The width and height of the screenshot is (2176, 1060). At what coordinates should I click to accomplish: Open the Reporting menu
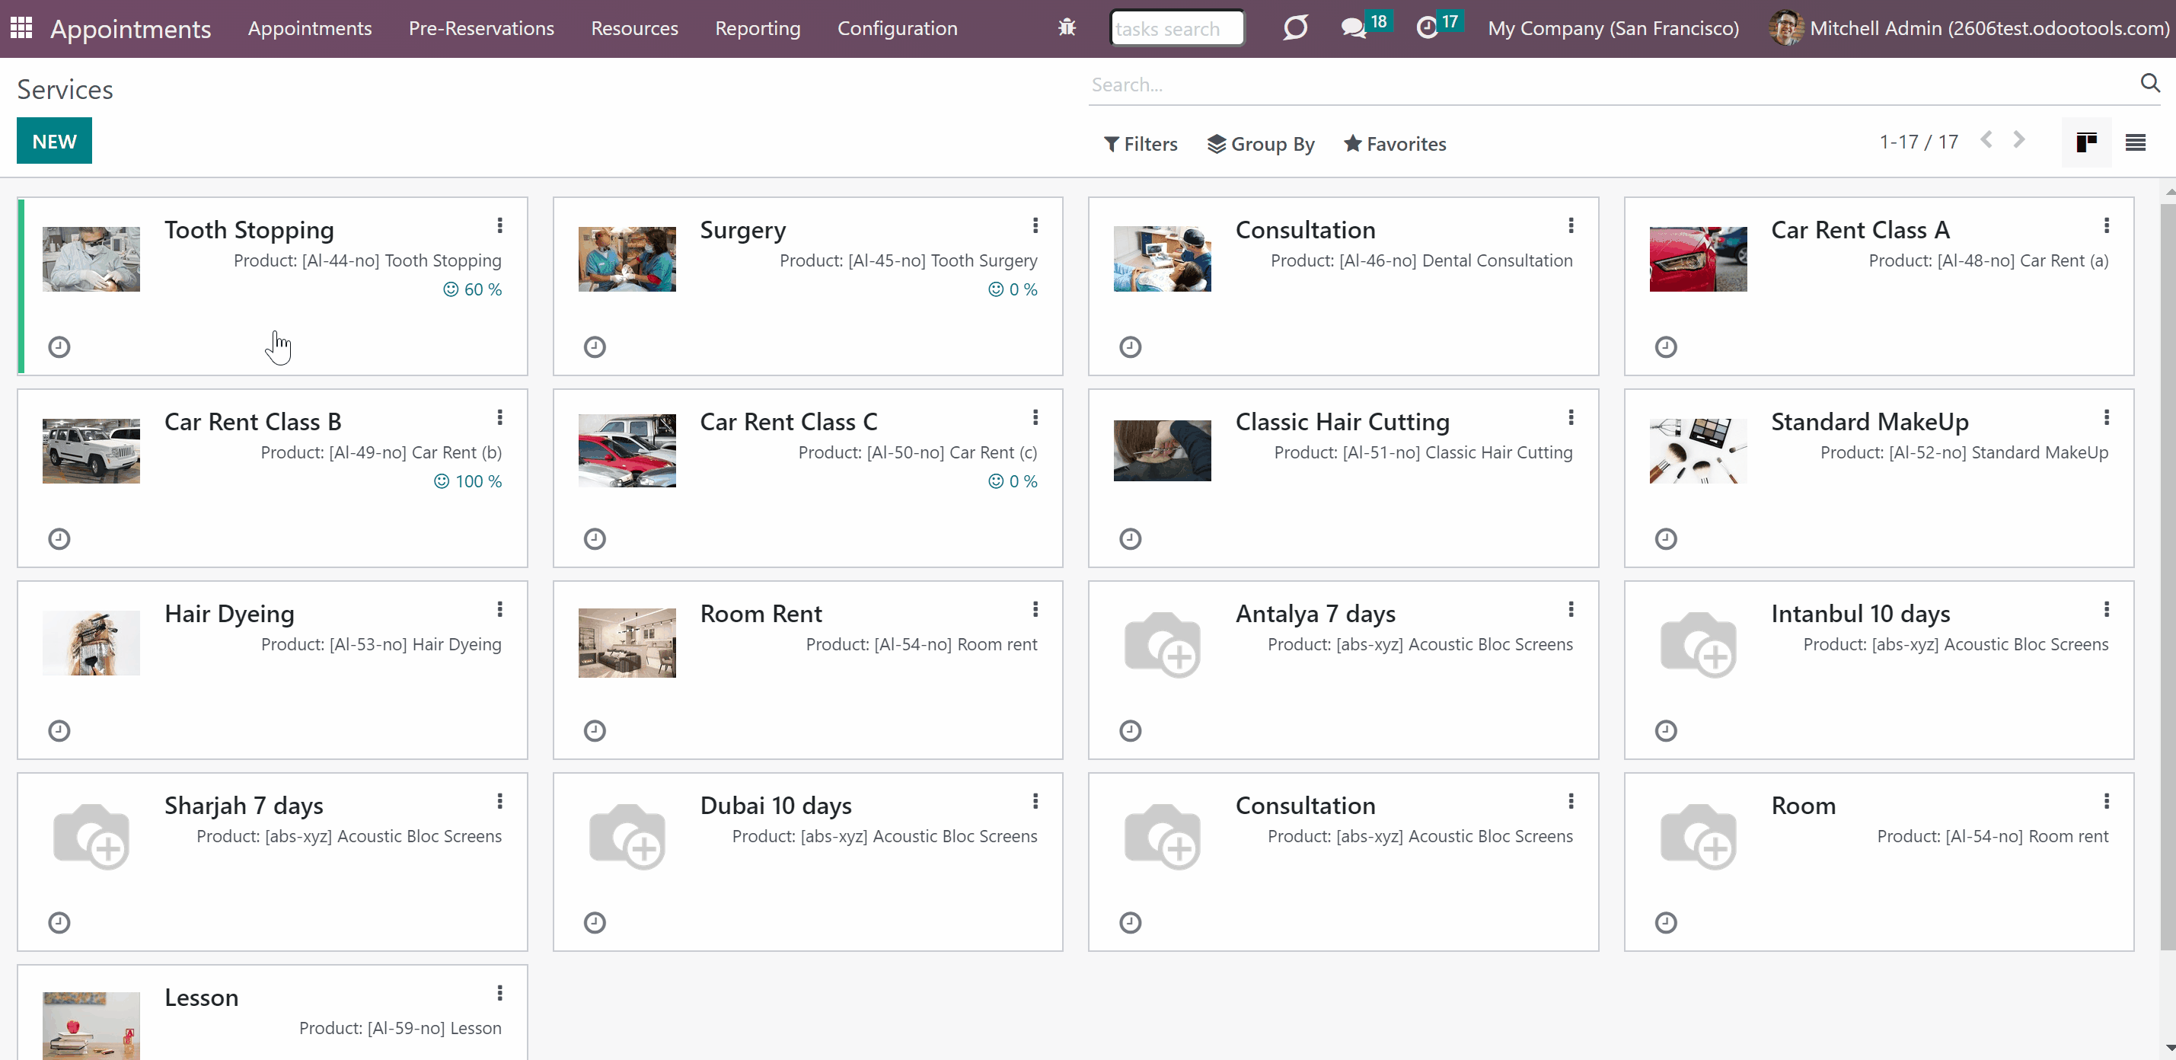(x=758, y=28)
